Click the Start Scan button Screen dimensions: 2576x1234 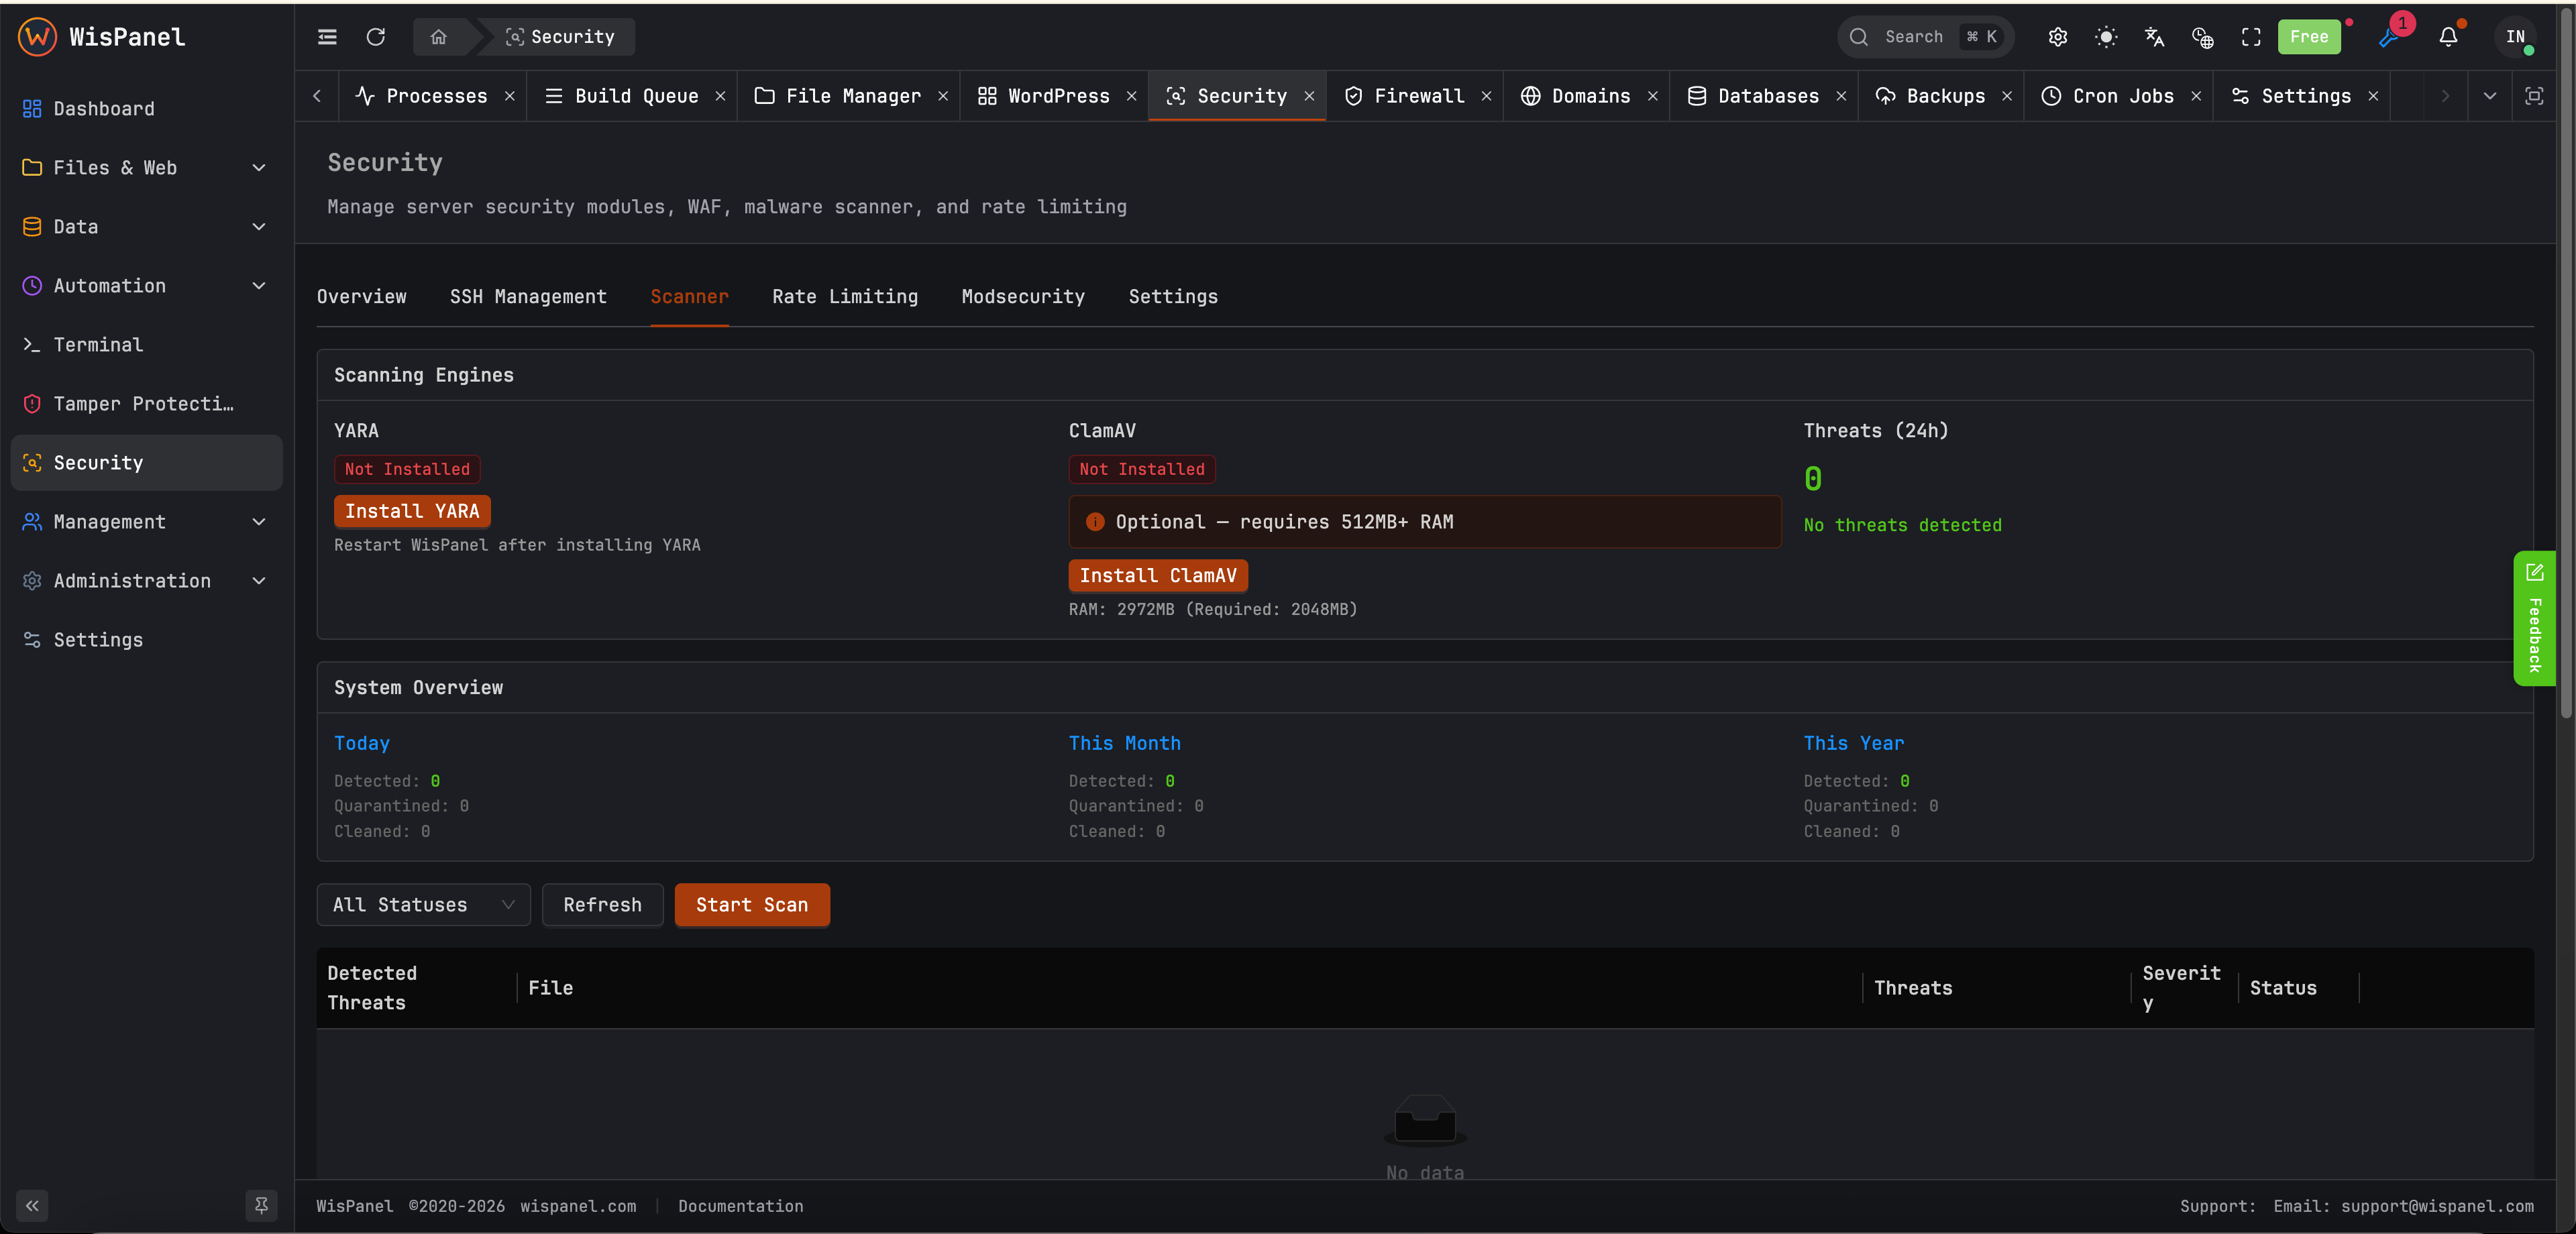pyautogui.click(x=752, y=905)
